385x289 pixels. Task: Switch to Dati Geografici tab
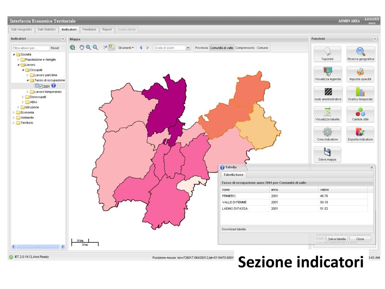coord(21,29)
